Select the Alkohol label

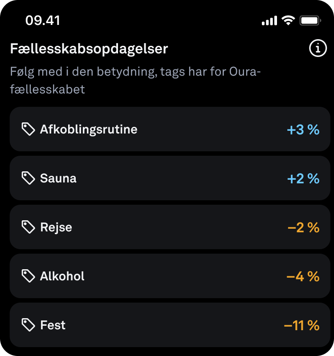point(62,276)
